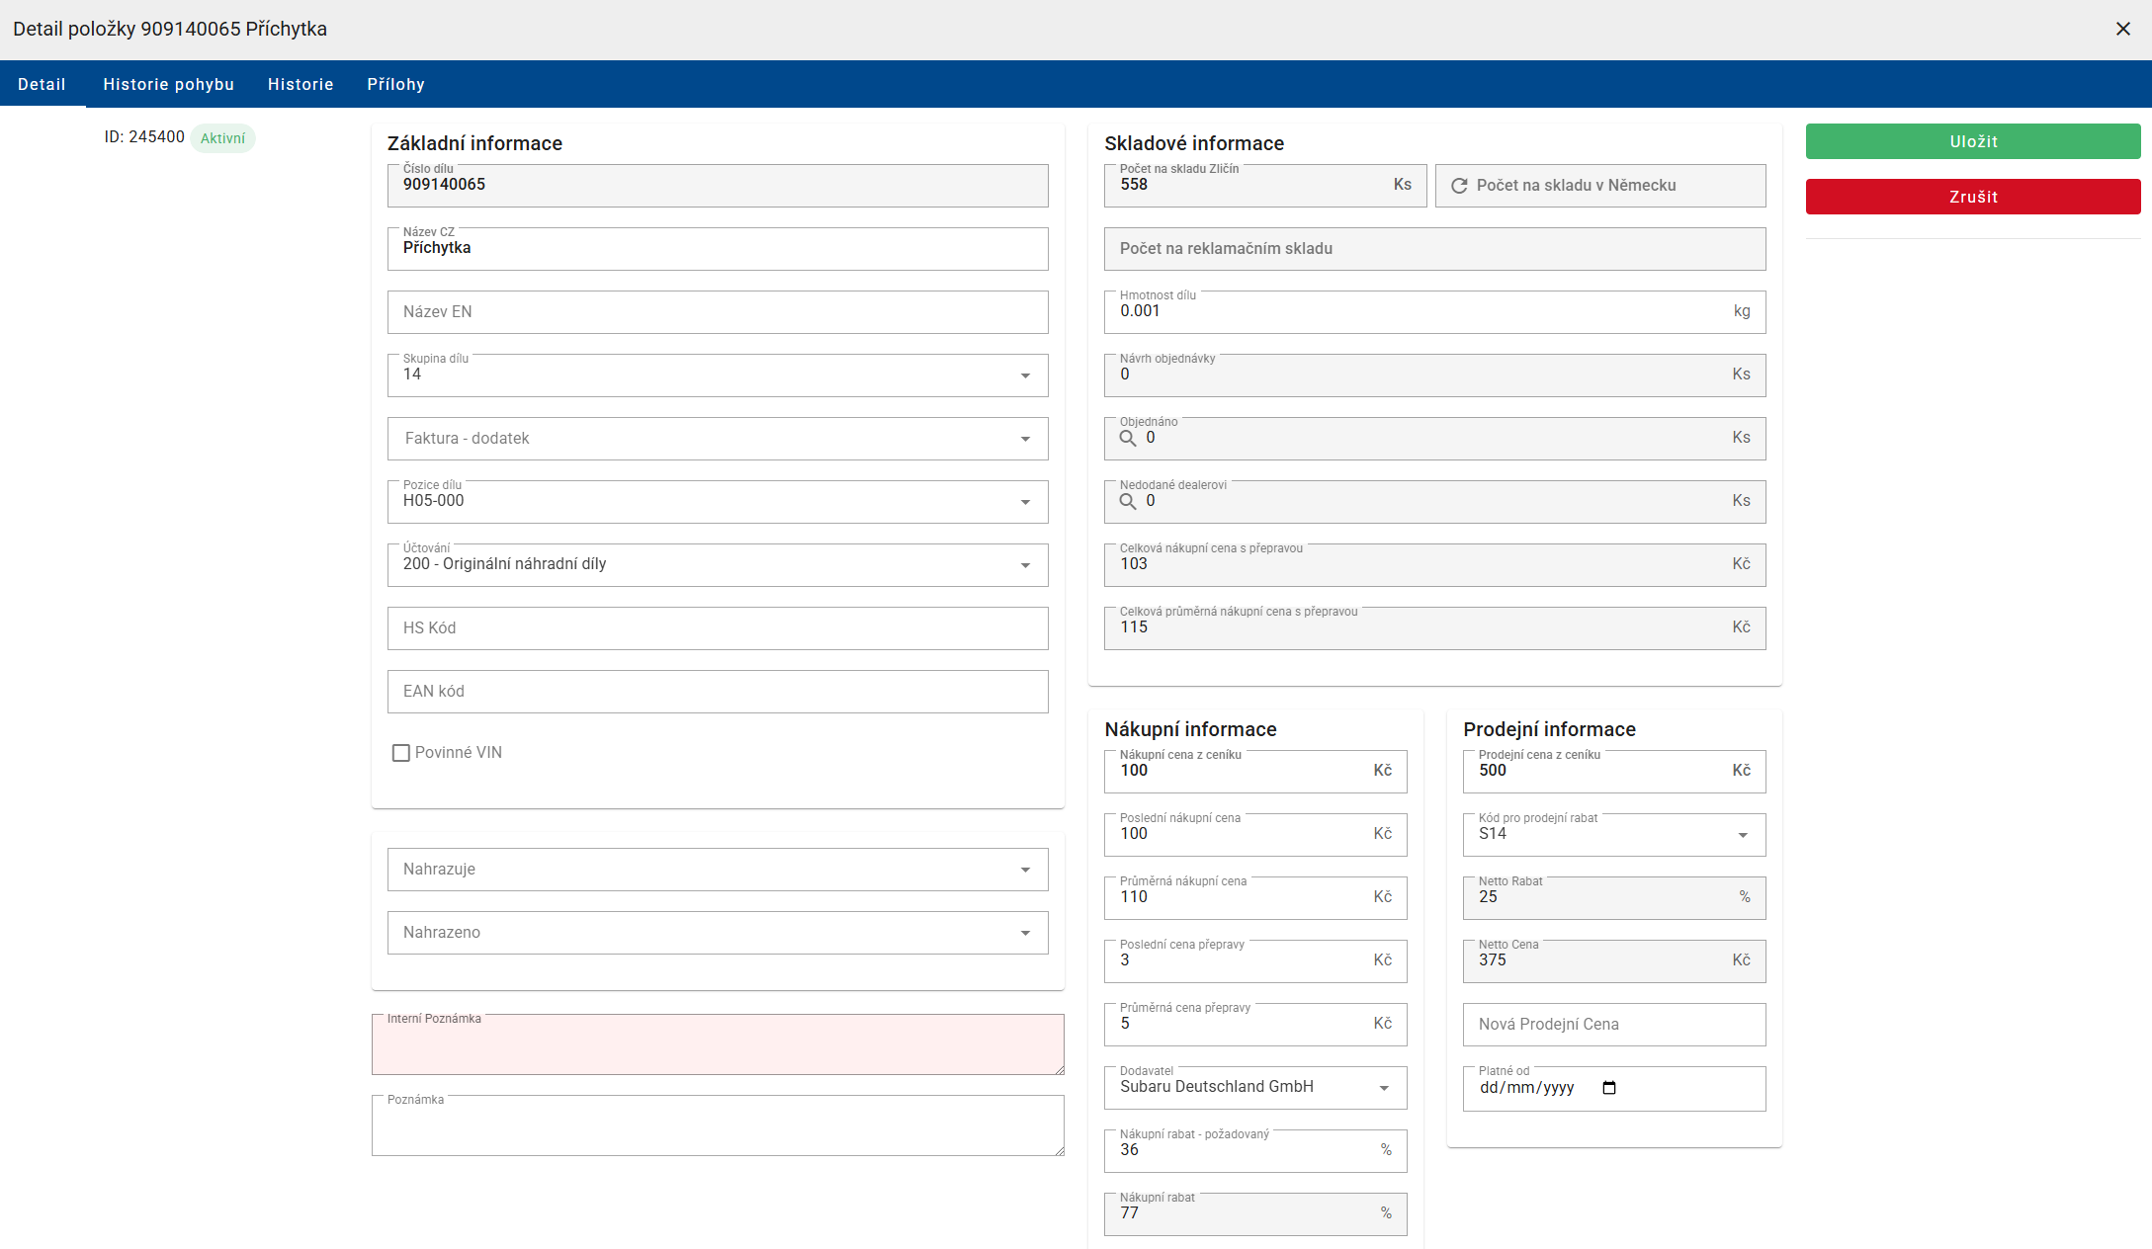Open the Historie tab

click(301, 84)
